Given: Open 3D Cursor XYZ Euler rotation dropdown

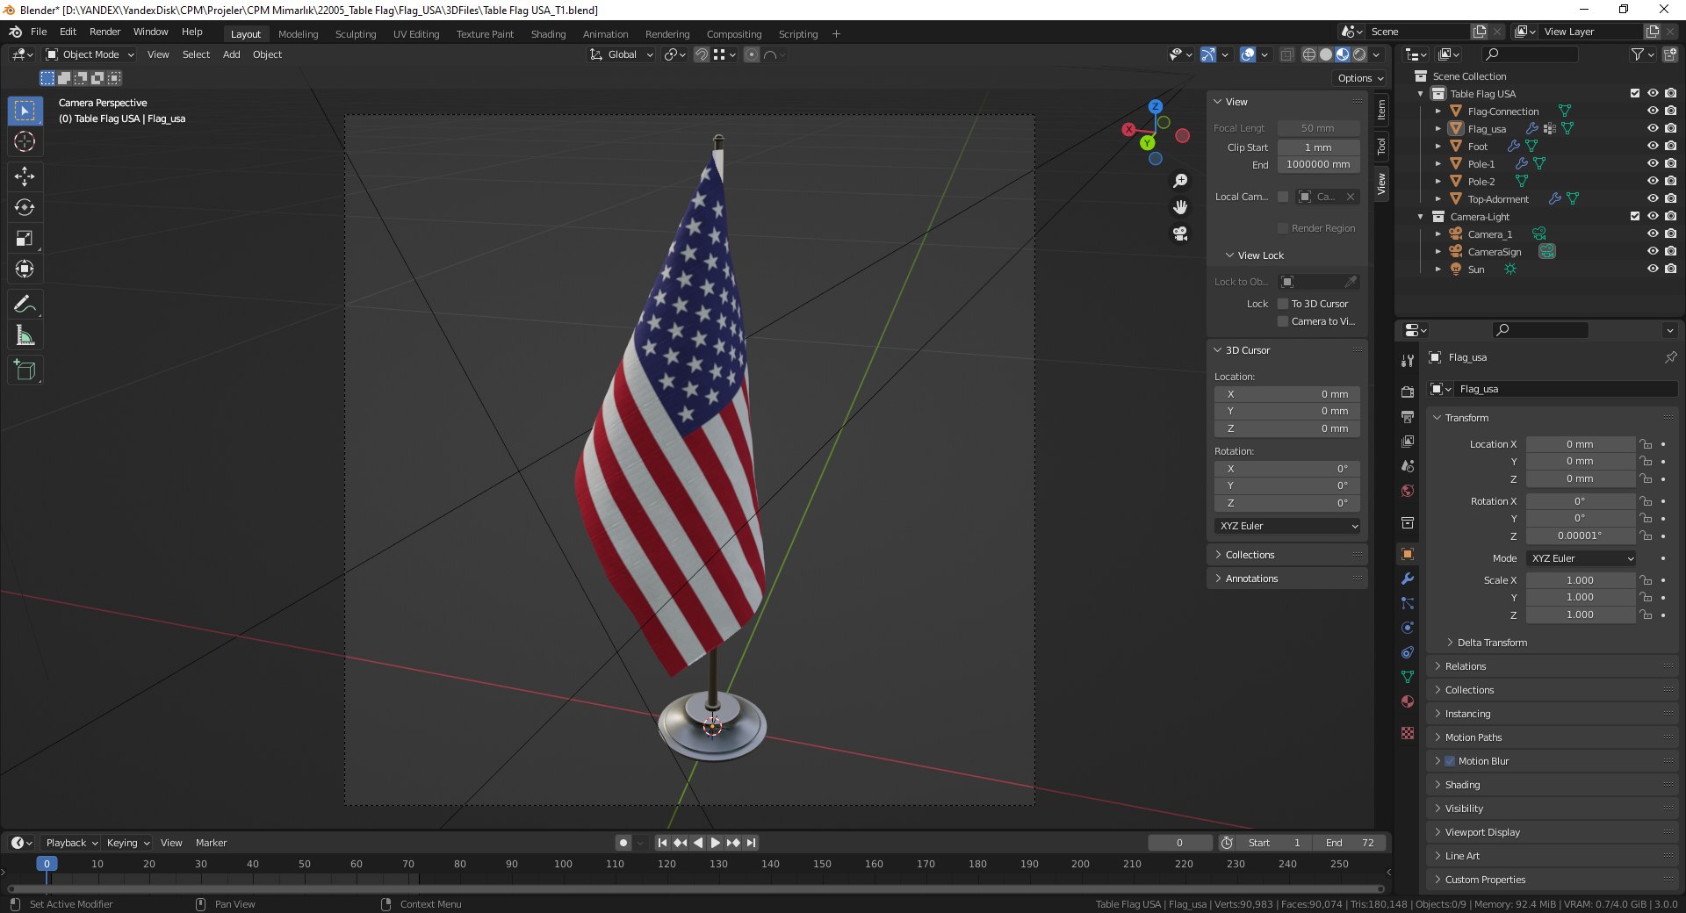Looking at the screenshot, I should [1288, 526].
